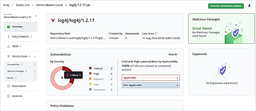Click the High severity shield icon
256x111 pixels.
pyautogui.click(x=90, y=74)
